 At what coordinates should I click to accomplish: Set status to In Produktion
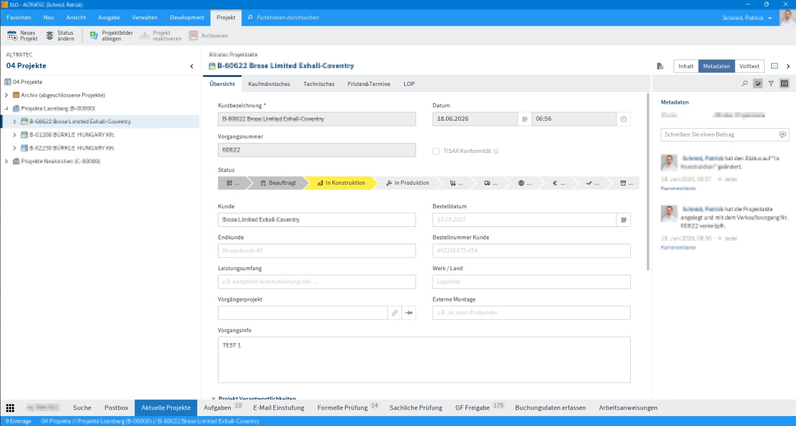(407, 183)
